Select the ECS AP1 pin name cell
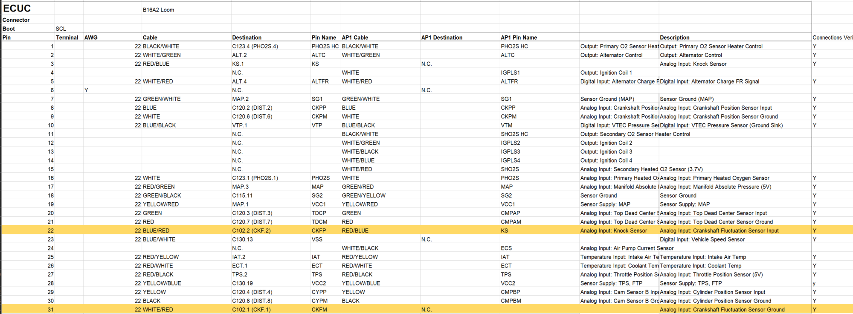The height and width of the screenshot is (314, 853). (506, 248)
